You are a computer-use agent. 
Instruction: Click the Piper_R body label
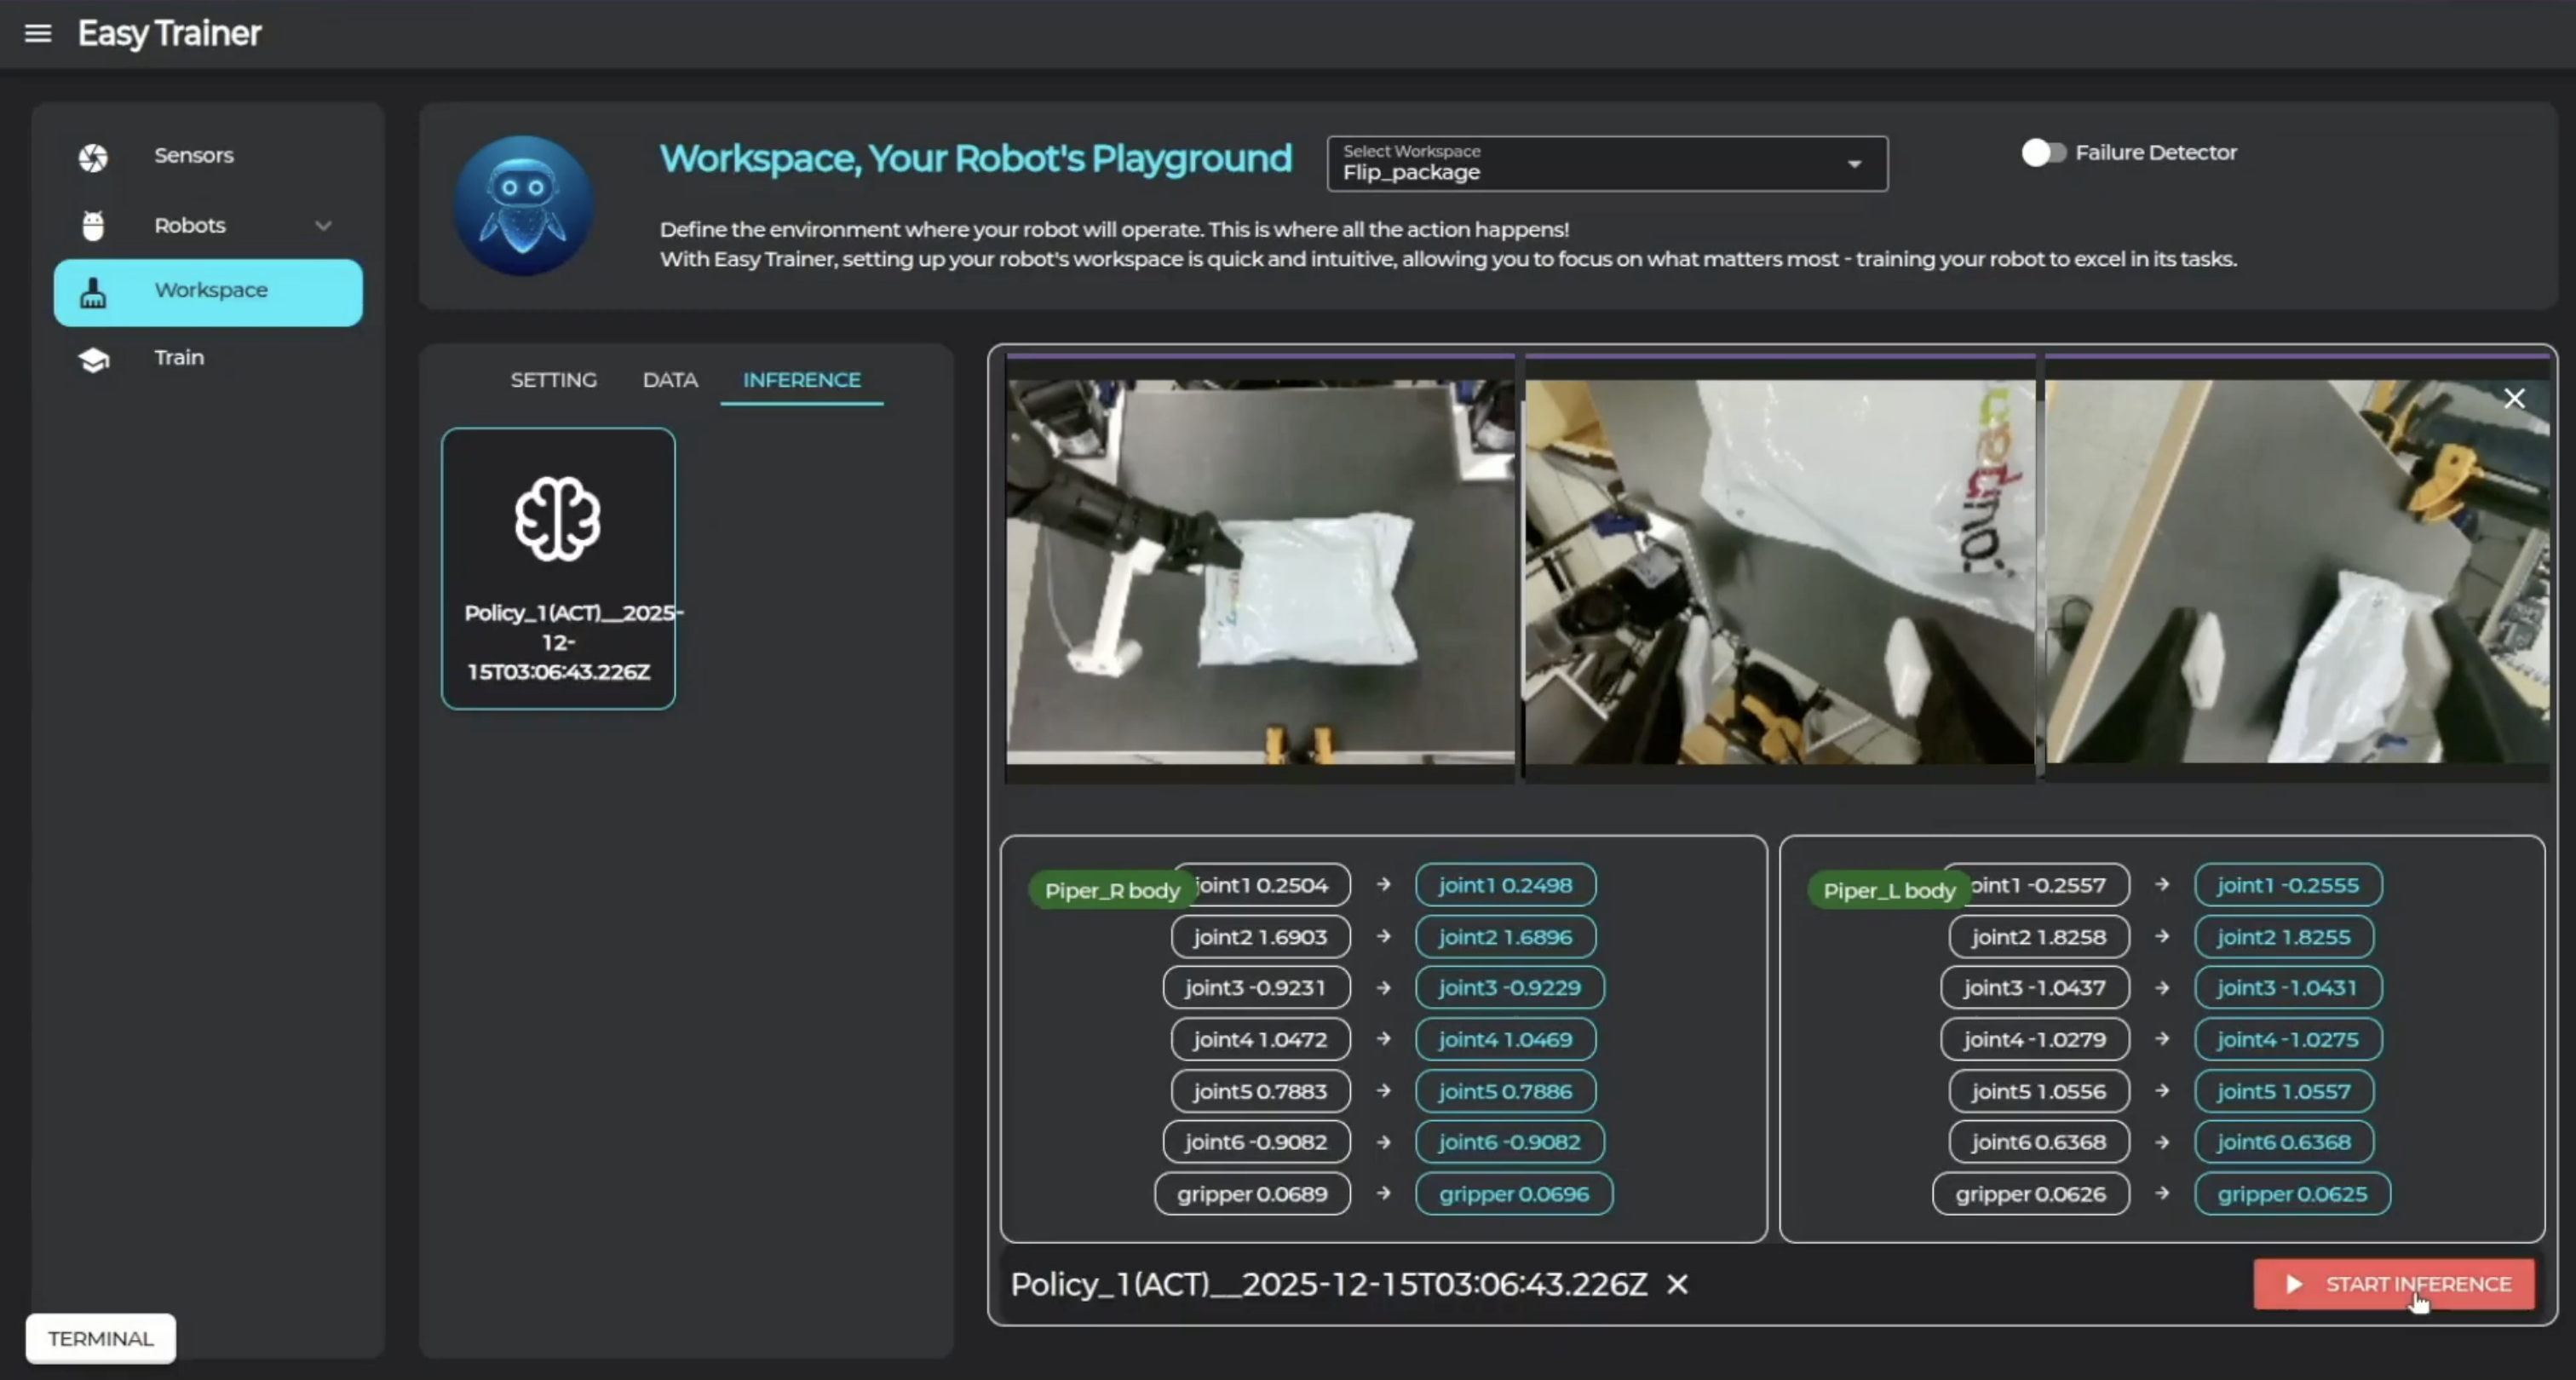click(x=1112, y=890)
